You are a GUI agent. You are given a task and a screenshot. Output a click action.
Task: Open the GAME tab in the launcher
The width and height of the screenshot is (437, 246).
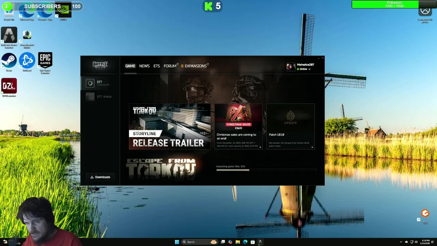coord(130,66)
